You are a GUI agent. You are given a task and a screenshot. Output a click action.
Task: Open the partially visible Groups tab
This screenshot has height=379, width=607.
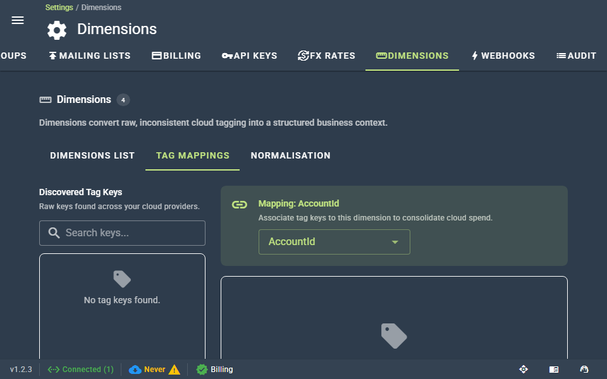[x=13, y=56]
